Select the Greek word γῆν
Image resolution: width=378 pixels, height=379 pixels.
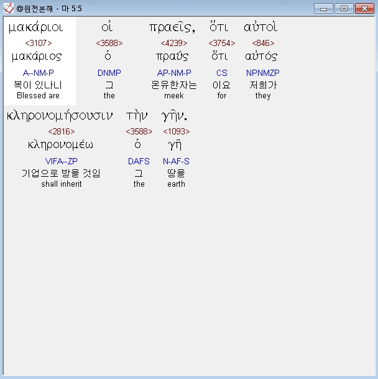[x=174, y=116]
